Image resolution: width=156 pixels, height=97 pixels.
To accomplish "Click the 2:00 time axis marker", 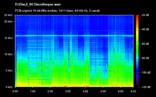I will click(50, 91).
